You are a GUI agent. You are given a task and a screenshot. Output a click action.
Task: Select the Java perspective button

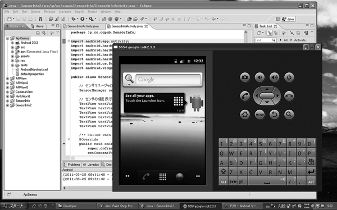click(288, 19)
